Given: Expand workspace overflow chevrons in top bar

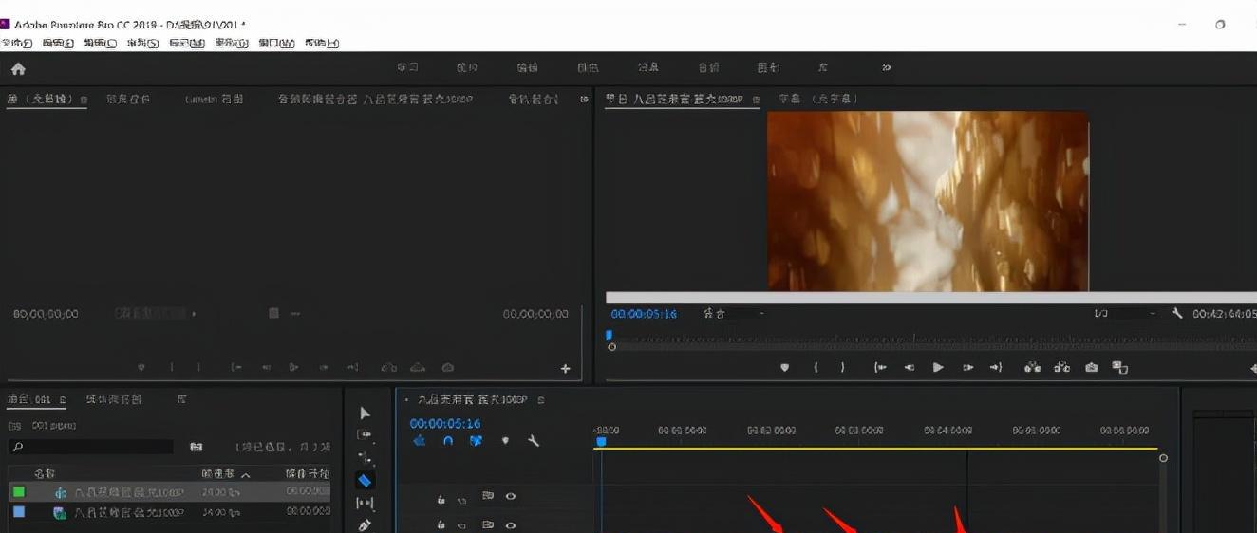Looking at the screenshot, I should click(887, 67).
